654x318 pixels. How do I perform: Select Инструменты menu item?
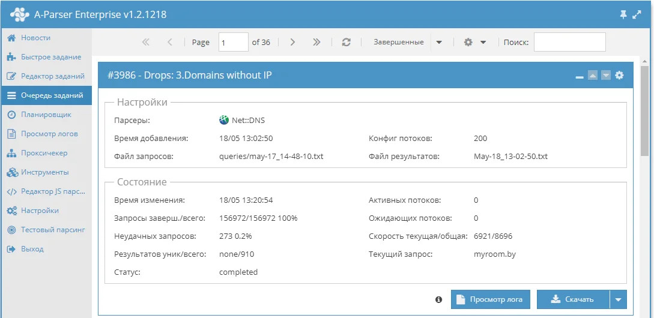tap(44, 172)
